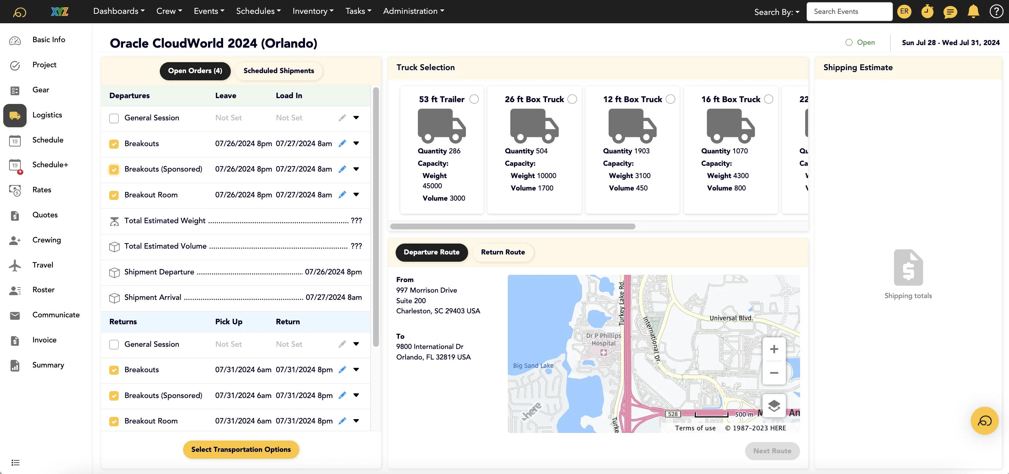
Task: Select the 16 ft Box Truck radio button
Action: tap(768, 99)
